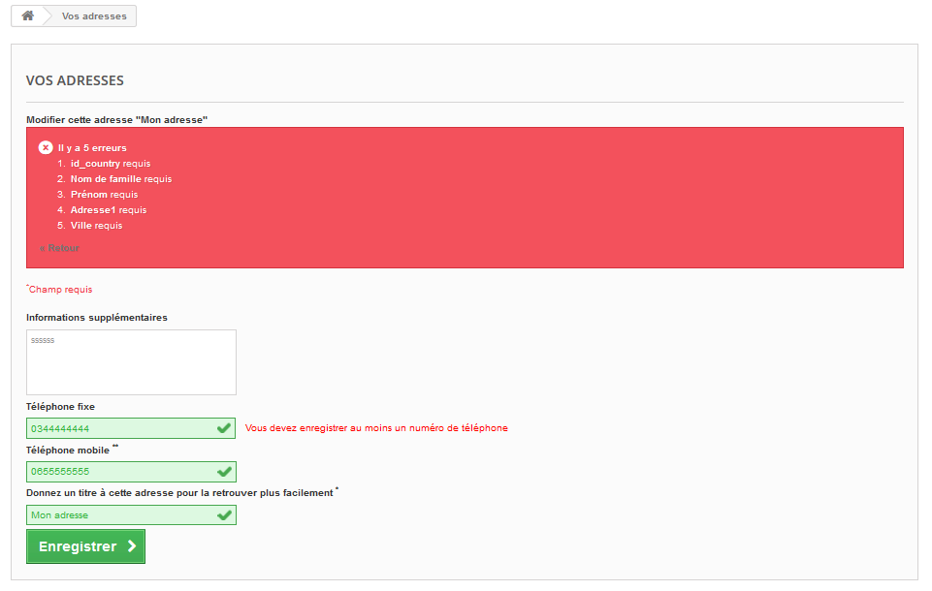Select the 'Adresse1 requis' error line
Screen dimensions: 932x591
pos(109,209)
